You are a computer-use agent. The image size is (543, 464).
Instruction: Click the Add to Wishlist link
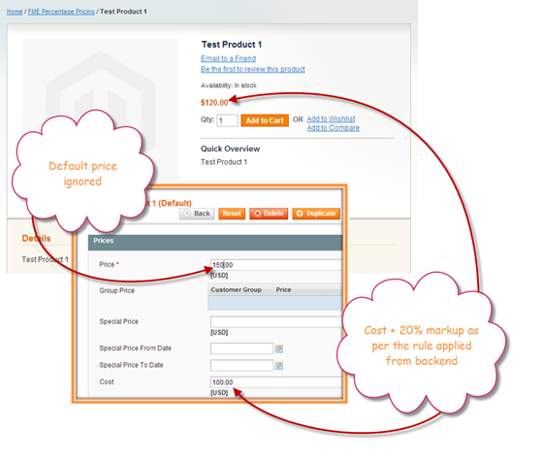(x=331, y=119)
